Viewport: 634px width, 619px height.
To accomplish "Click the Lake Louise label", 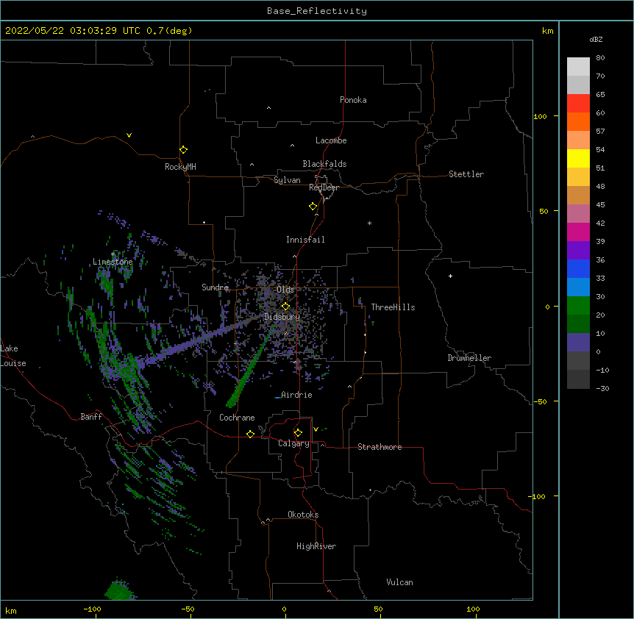I will (x=13, y=356).
